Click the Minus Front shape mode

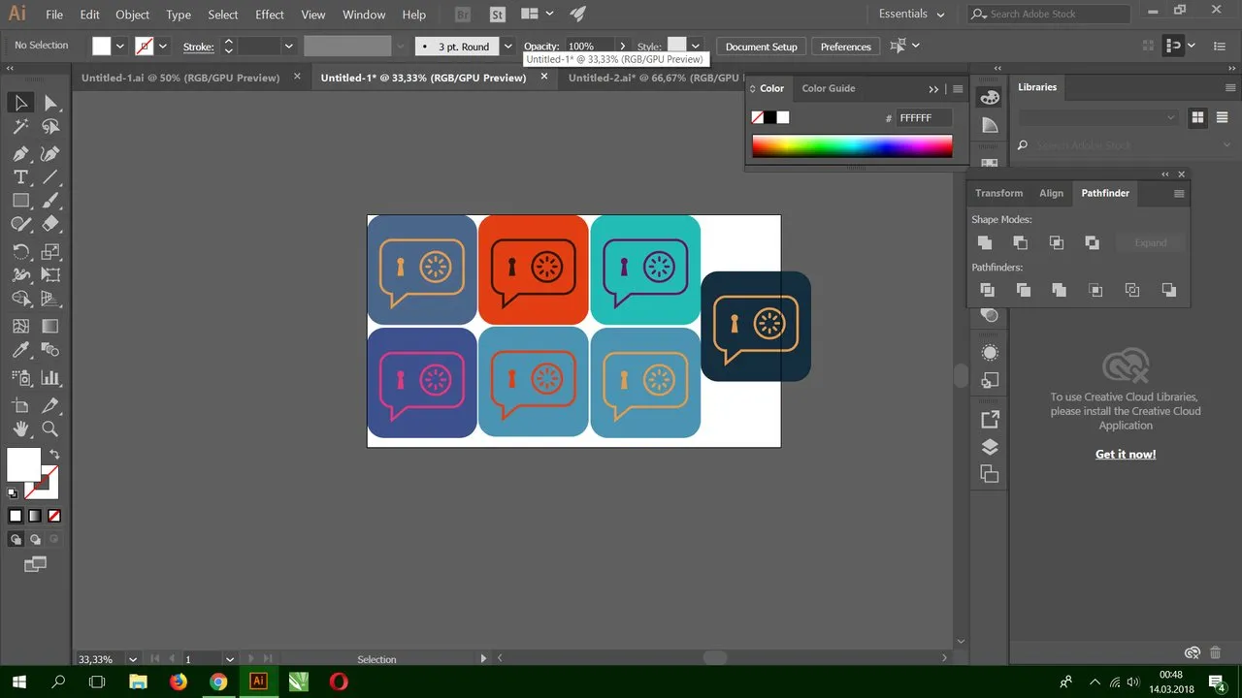tap(1020, 242)
